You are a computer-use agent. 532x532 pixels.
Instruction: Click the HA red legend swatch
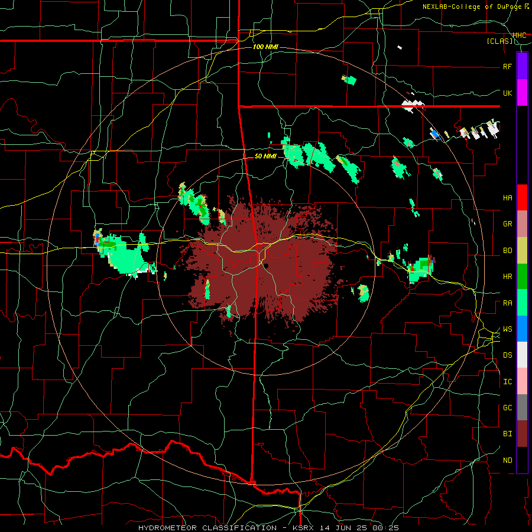click(x=522, y=197)
